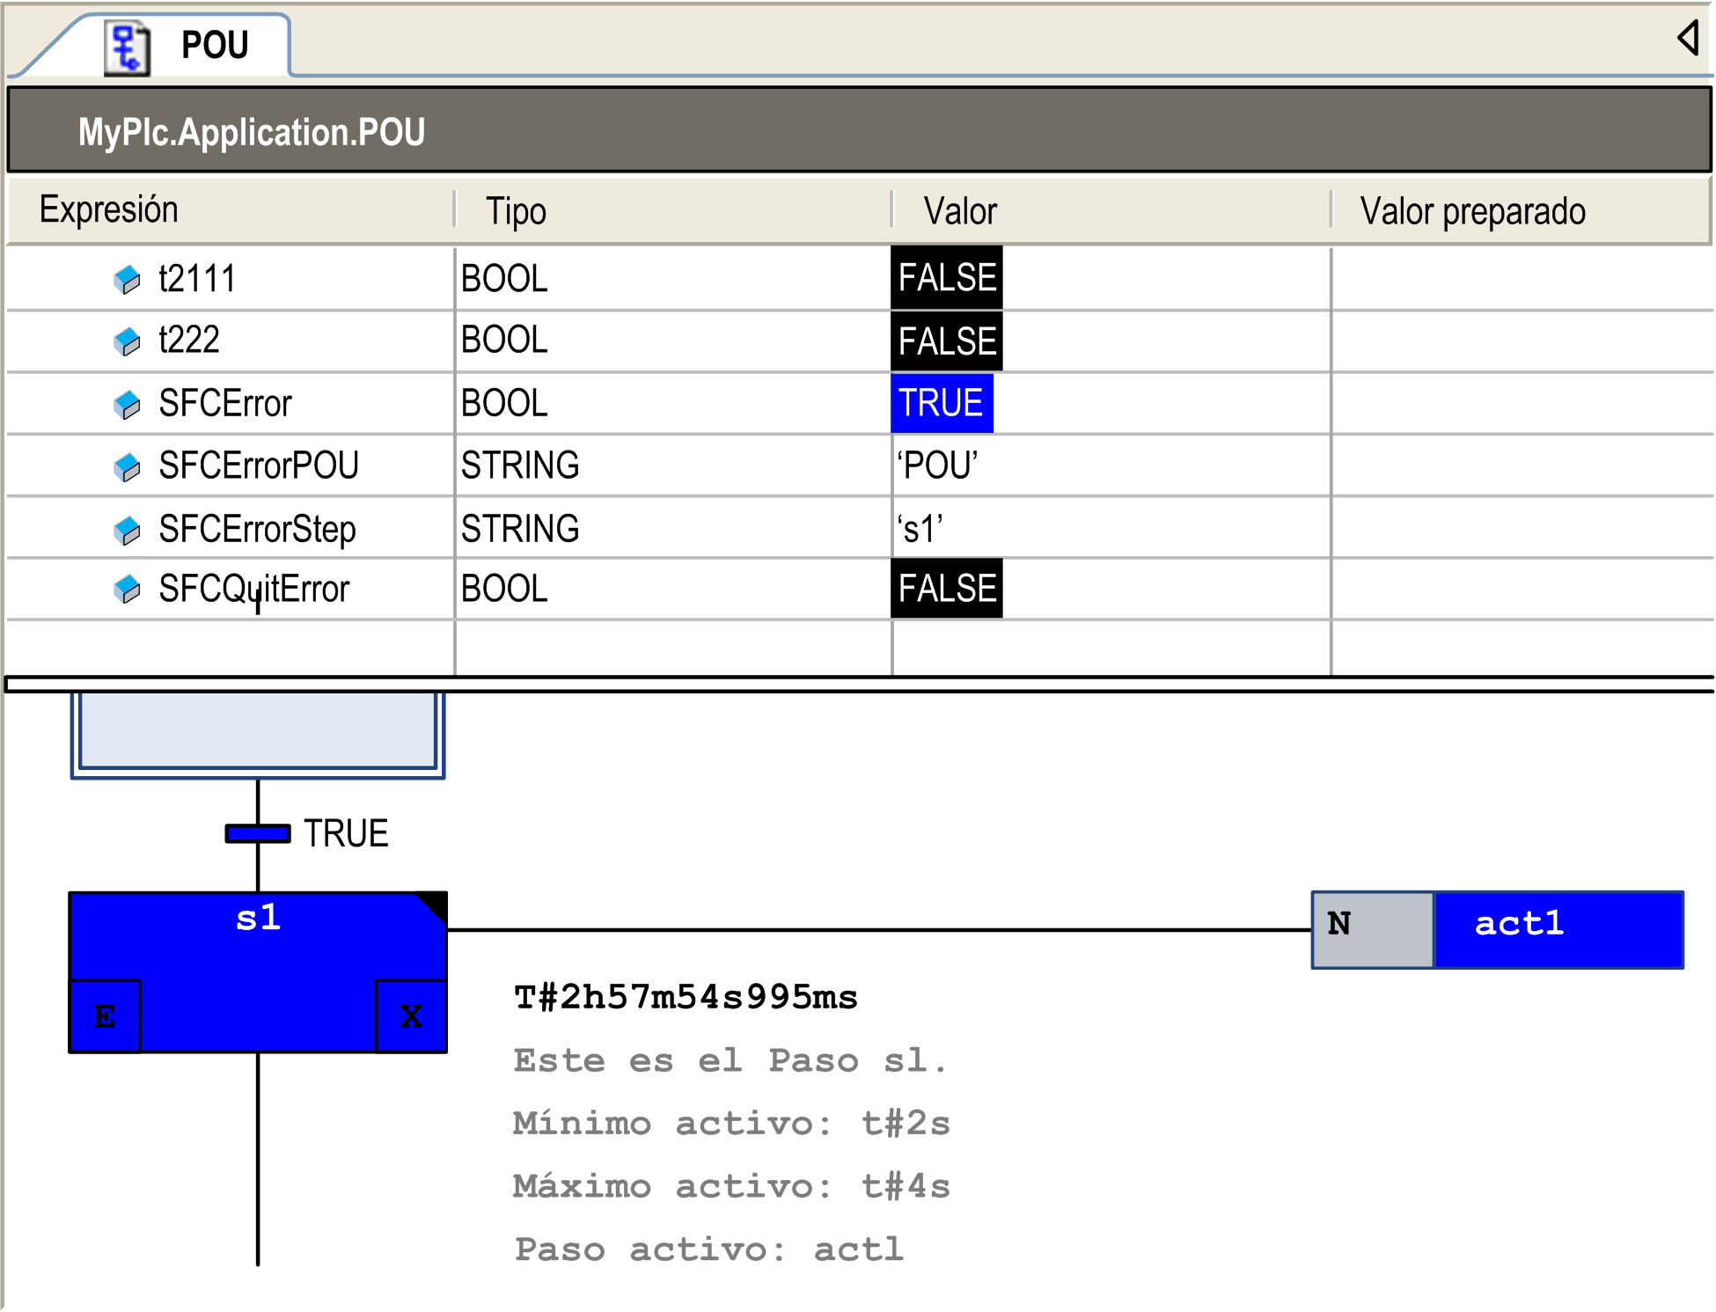The image size is (1716, 1312).
Task: Click the TRUE transition bar above s1
Action: pos(258,832)
